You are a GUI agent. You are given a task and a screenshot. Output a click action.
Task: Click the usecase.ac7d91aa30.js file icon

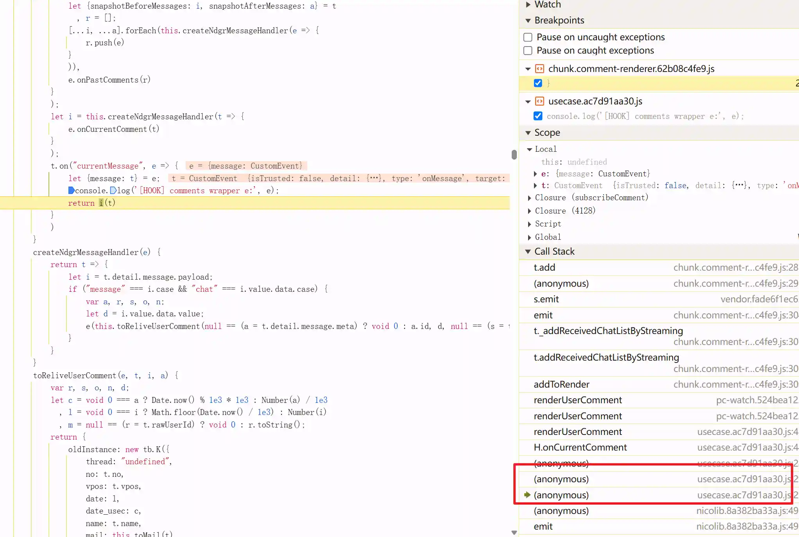(x=539, y=101)
